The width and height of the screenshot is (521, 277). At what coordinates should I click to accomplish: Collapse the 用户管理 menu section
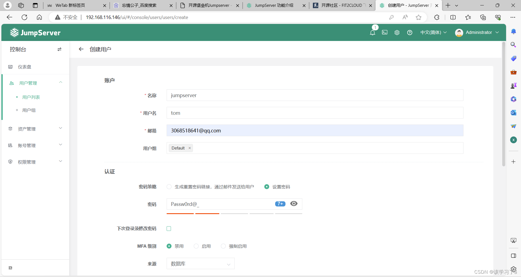pyautogui.click(x=61, y=82)
